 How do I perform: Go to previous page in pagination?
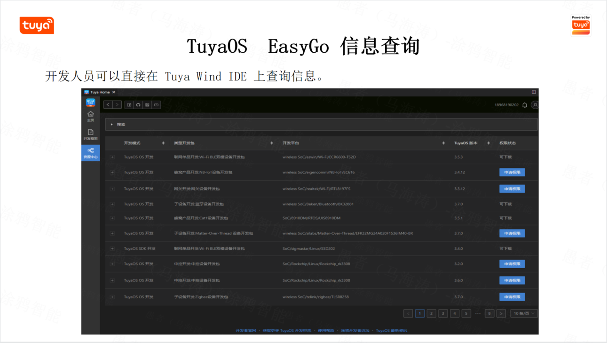point(408,313)
